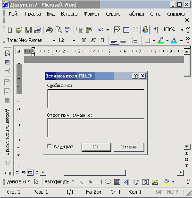Click the Отмена button
Viewport: 192px width, 198px height.
129,147
